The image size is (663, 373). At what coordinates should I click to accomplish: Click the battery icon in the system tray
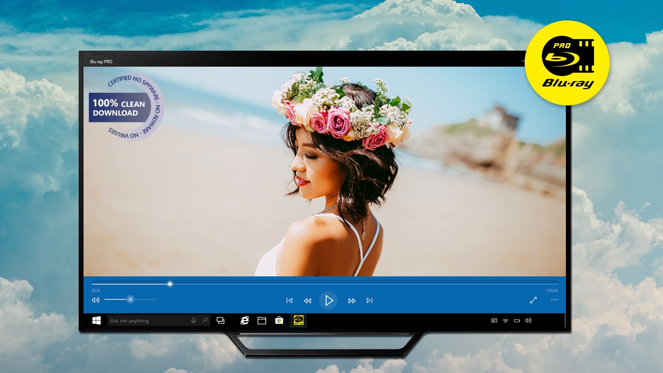[x=516, y=321]
